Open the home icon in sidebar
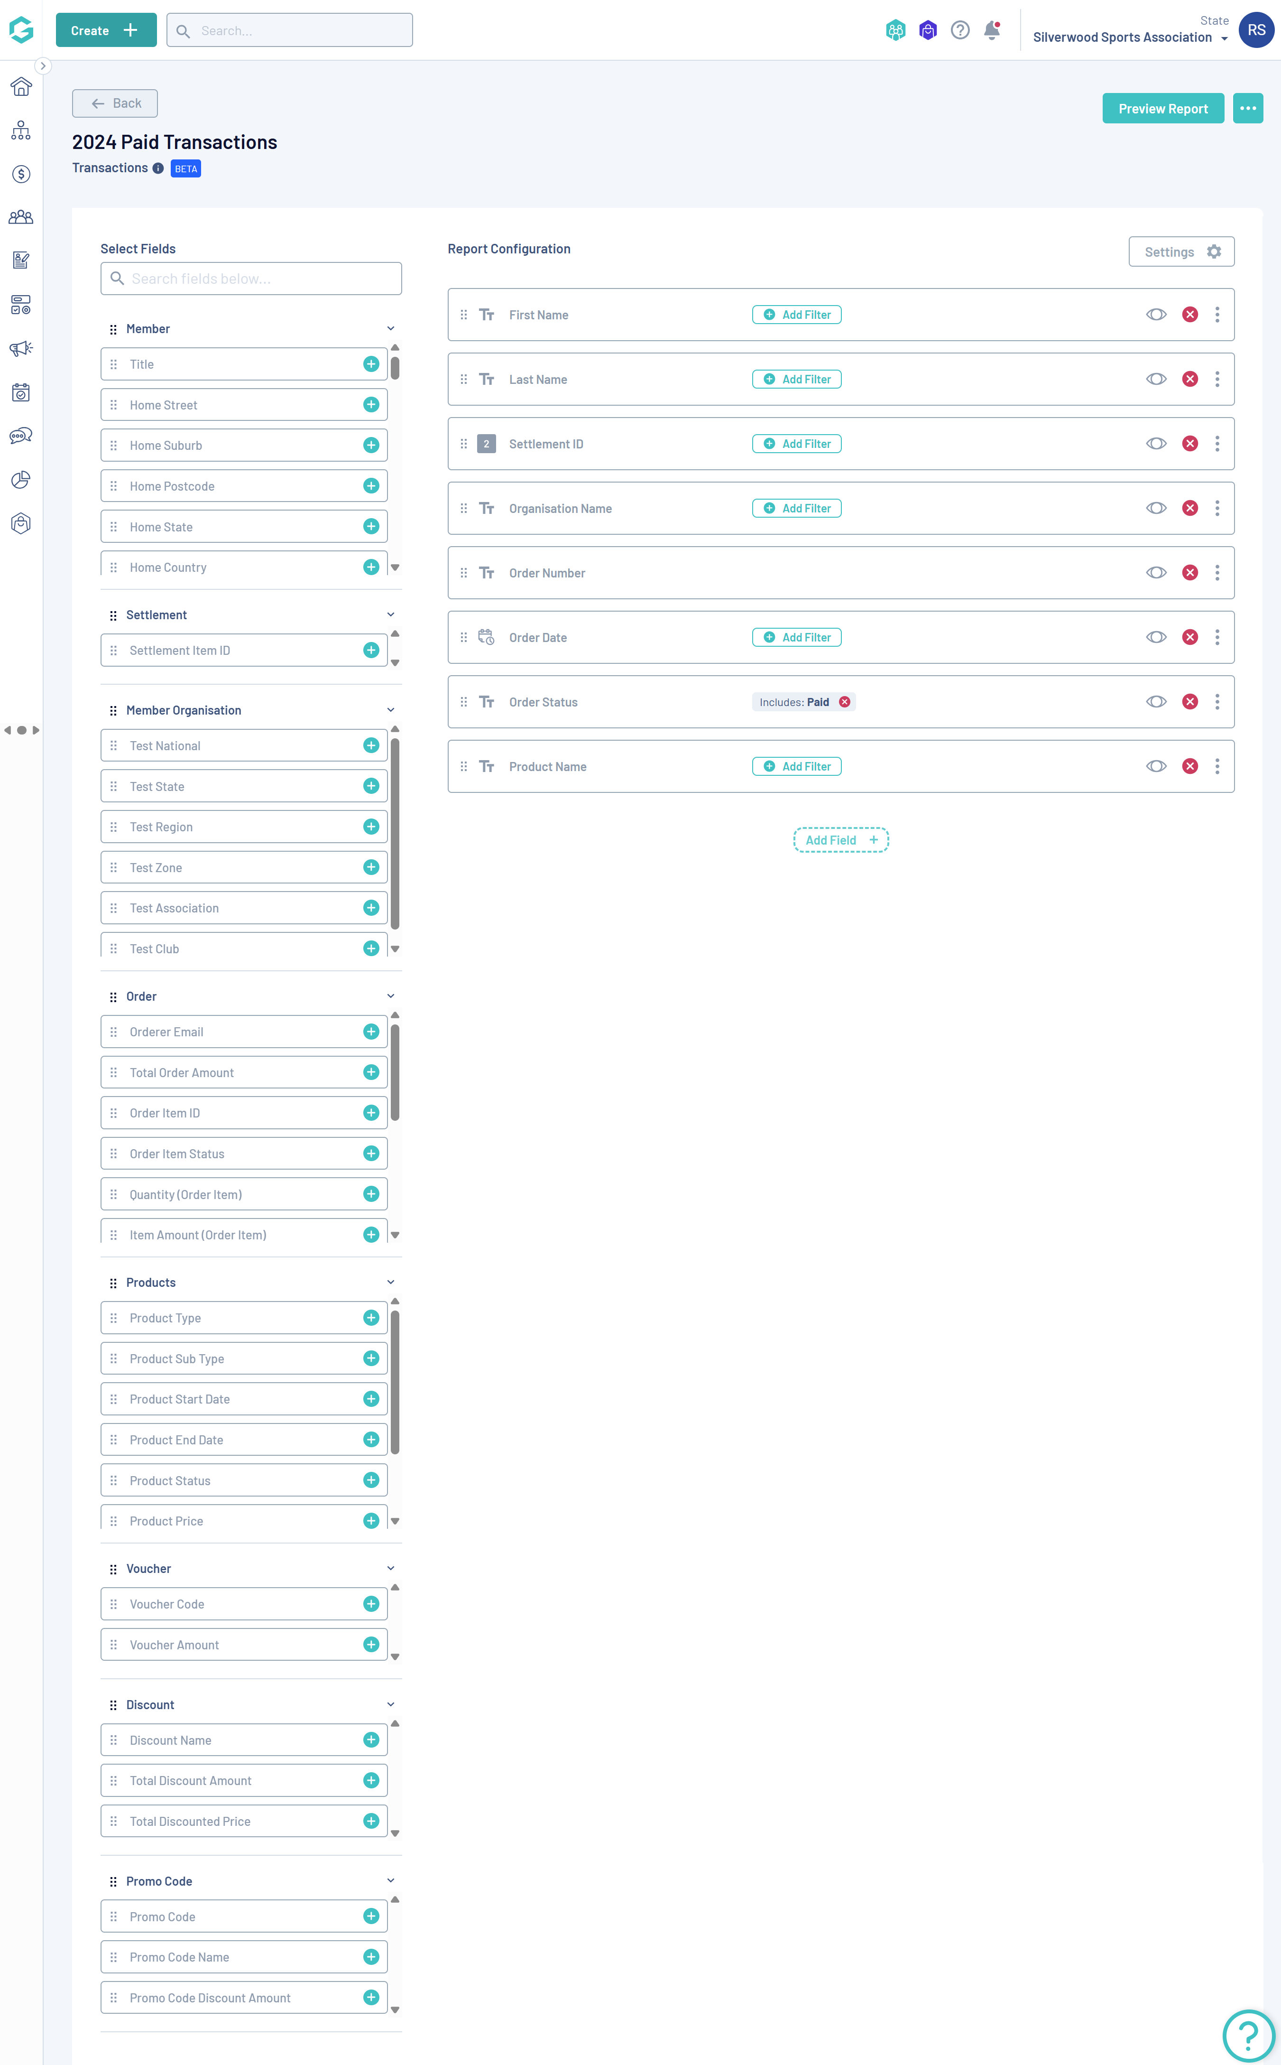This screenshot has width=1281, height=2065. point(21,86)
